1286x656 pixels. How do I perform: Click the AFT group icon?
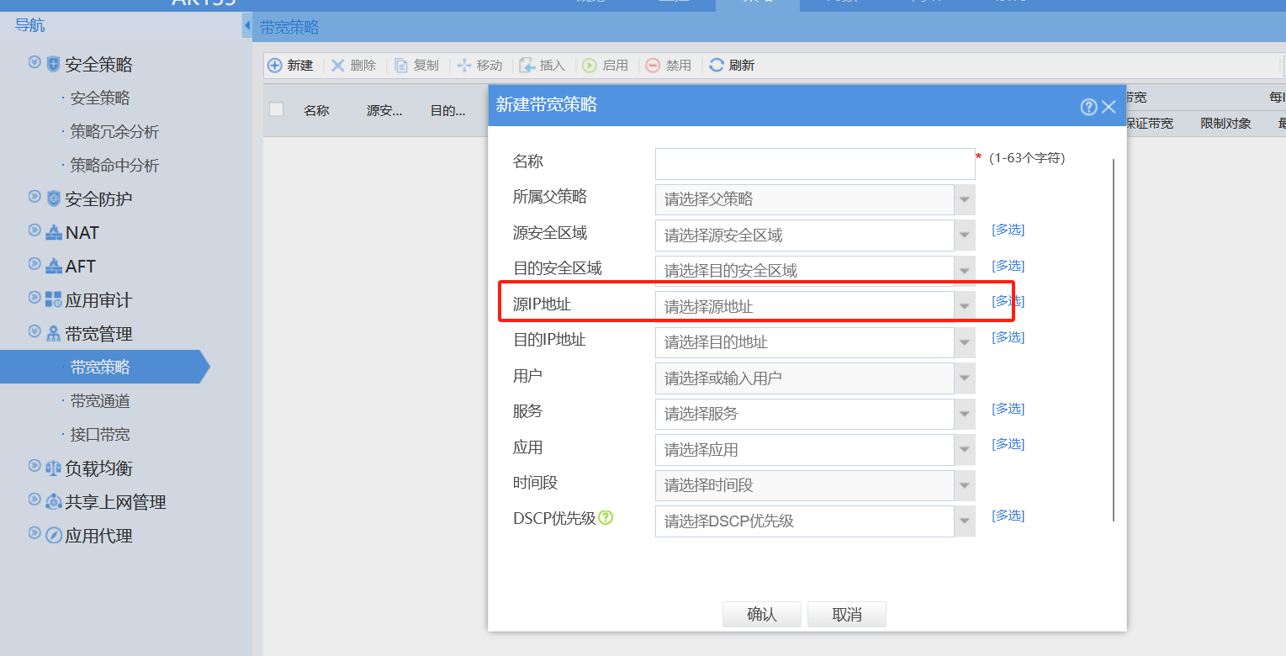pyautogui.click(x=54, y=266)
